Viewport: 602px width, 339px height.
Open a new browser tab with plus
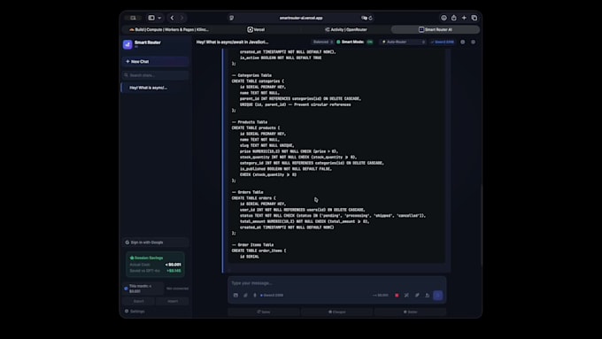coord(464,18)
